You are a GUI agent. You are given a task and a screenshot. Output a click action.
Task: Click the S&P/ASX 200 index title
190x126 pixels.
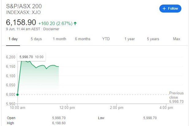point(24,6)
